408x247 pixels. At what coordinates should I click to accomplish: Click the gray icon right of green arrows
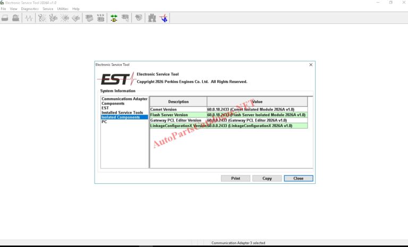125,18
